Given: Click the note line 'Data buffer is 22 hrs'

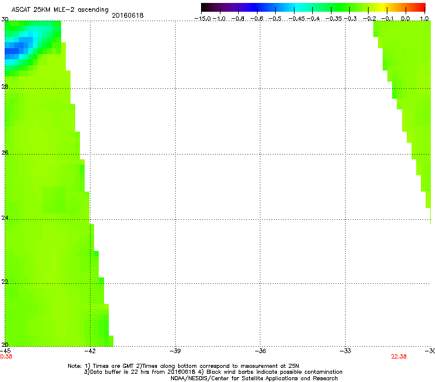Looking at the screenshot, I should tap(213, 372).
